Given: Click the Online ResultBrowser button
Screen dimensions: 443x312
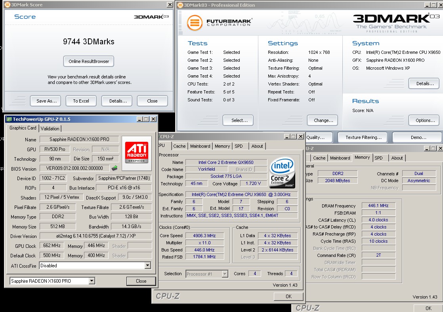Looking at the screenshot, I should [89, 61].
